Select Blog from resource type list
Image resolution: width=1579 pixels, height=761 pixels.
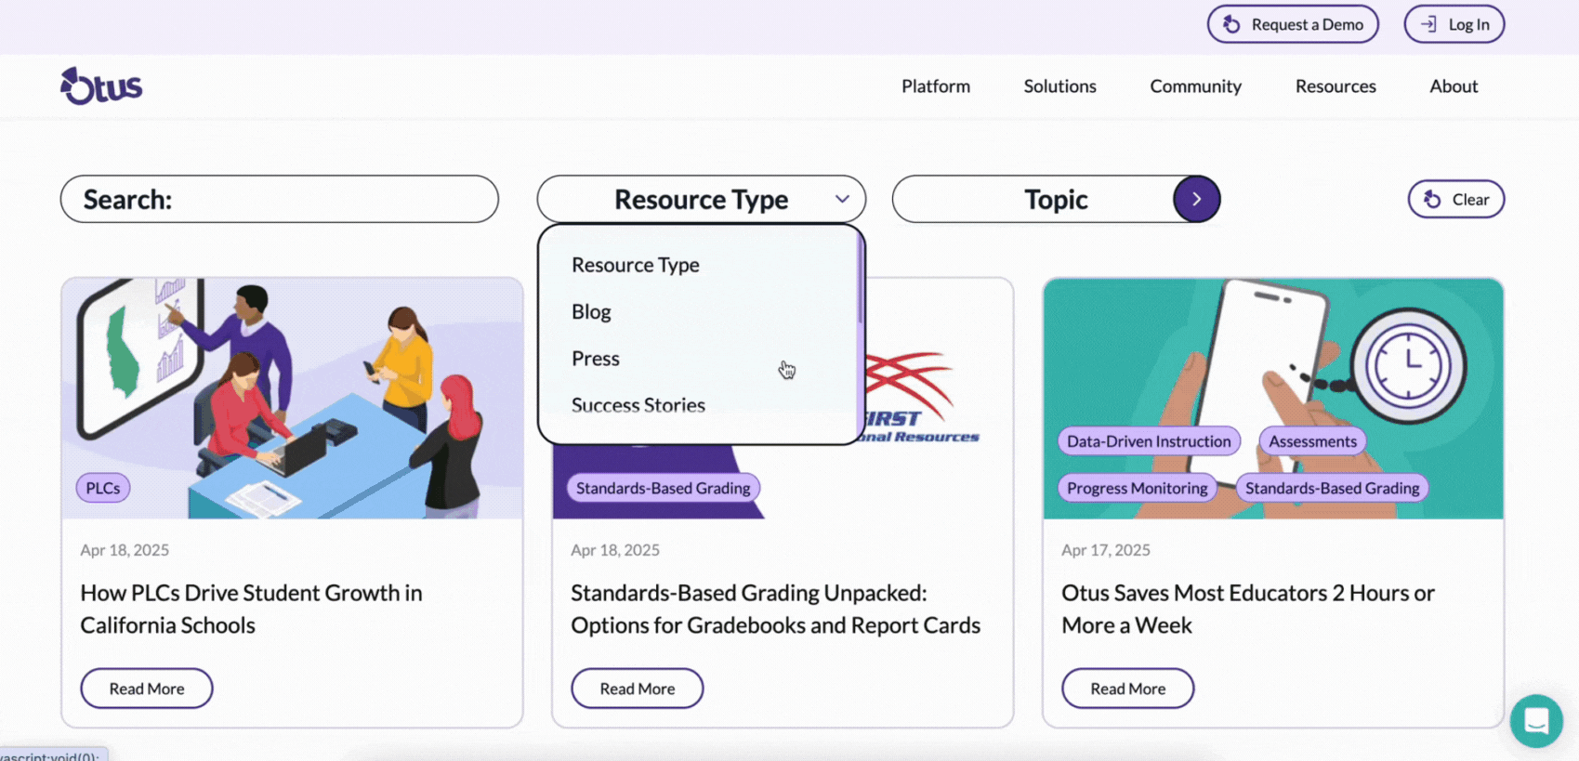pos(591,312)
